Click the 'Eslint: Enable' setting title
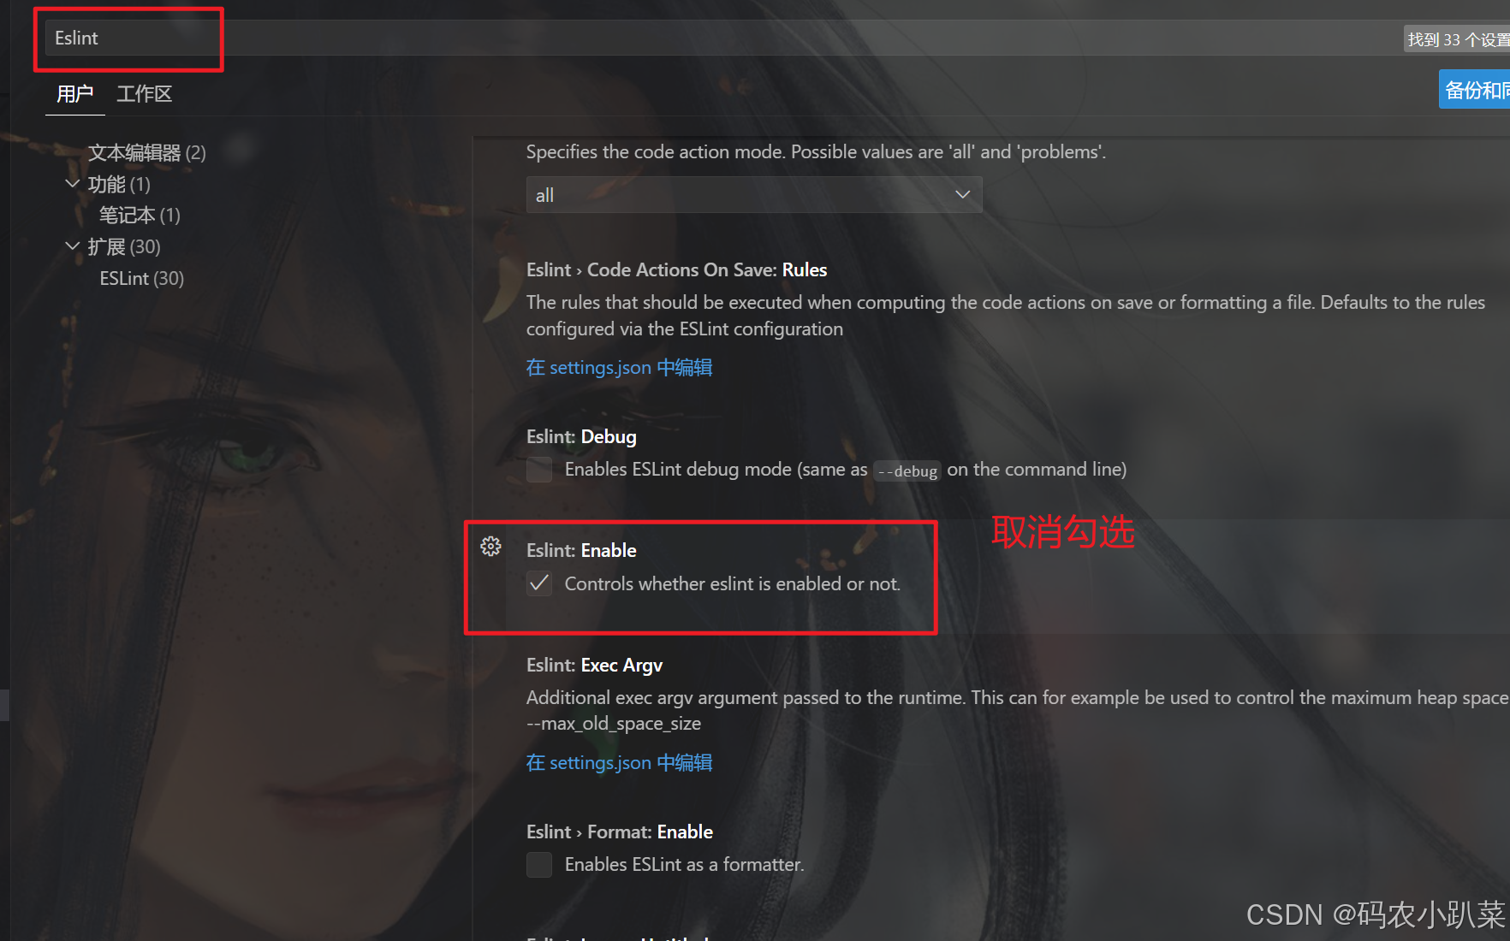 tap(581, 551)
